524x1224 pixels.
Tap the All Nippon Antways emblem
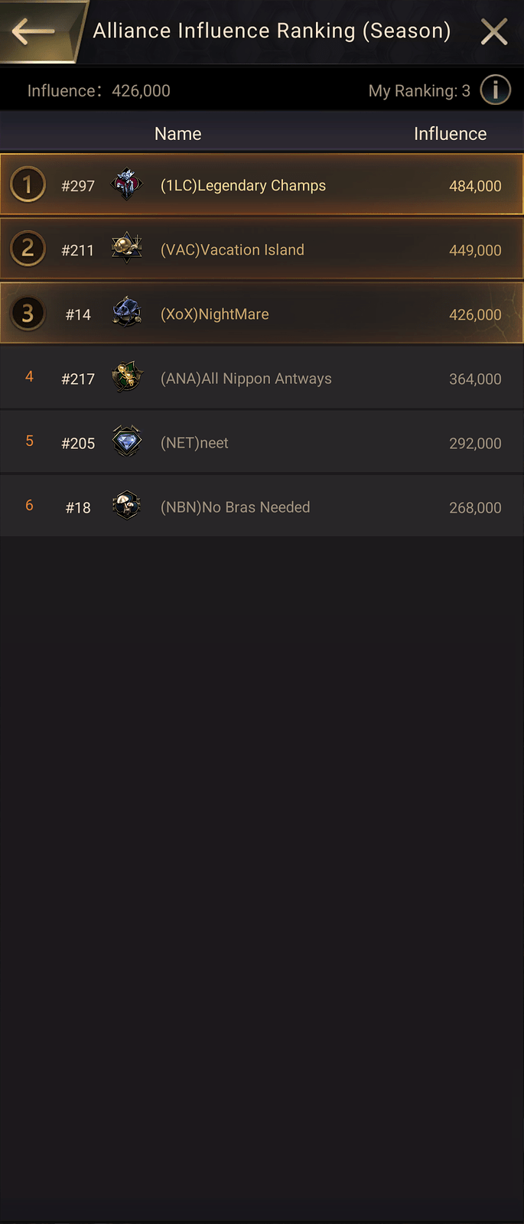point(127,378)
